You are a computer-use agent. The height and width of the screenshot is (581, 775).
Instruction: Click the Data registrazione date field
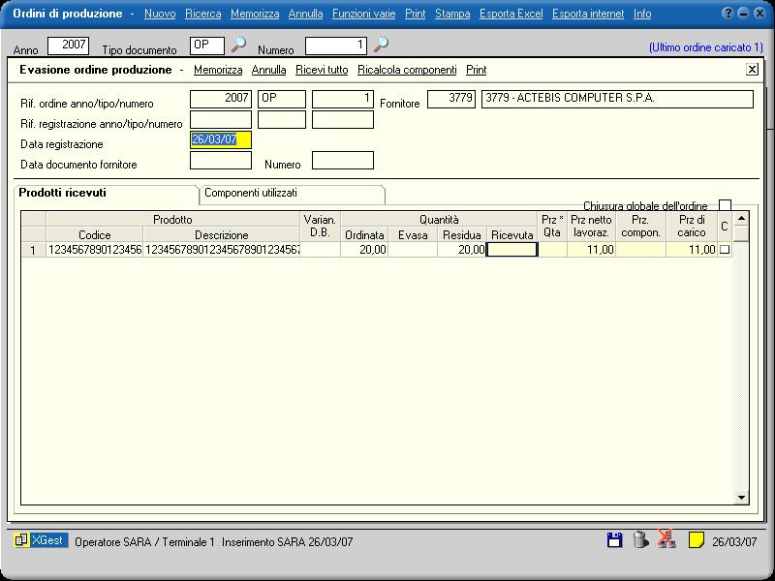pos(221,139)
